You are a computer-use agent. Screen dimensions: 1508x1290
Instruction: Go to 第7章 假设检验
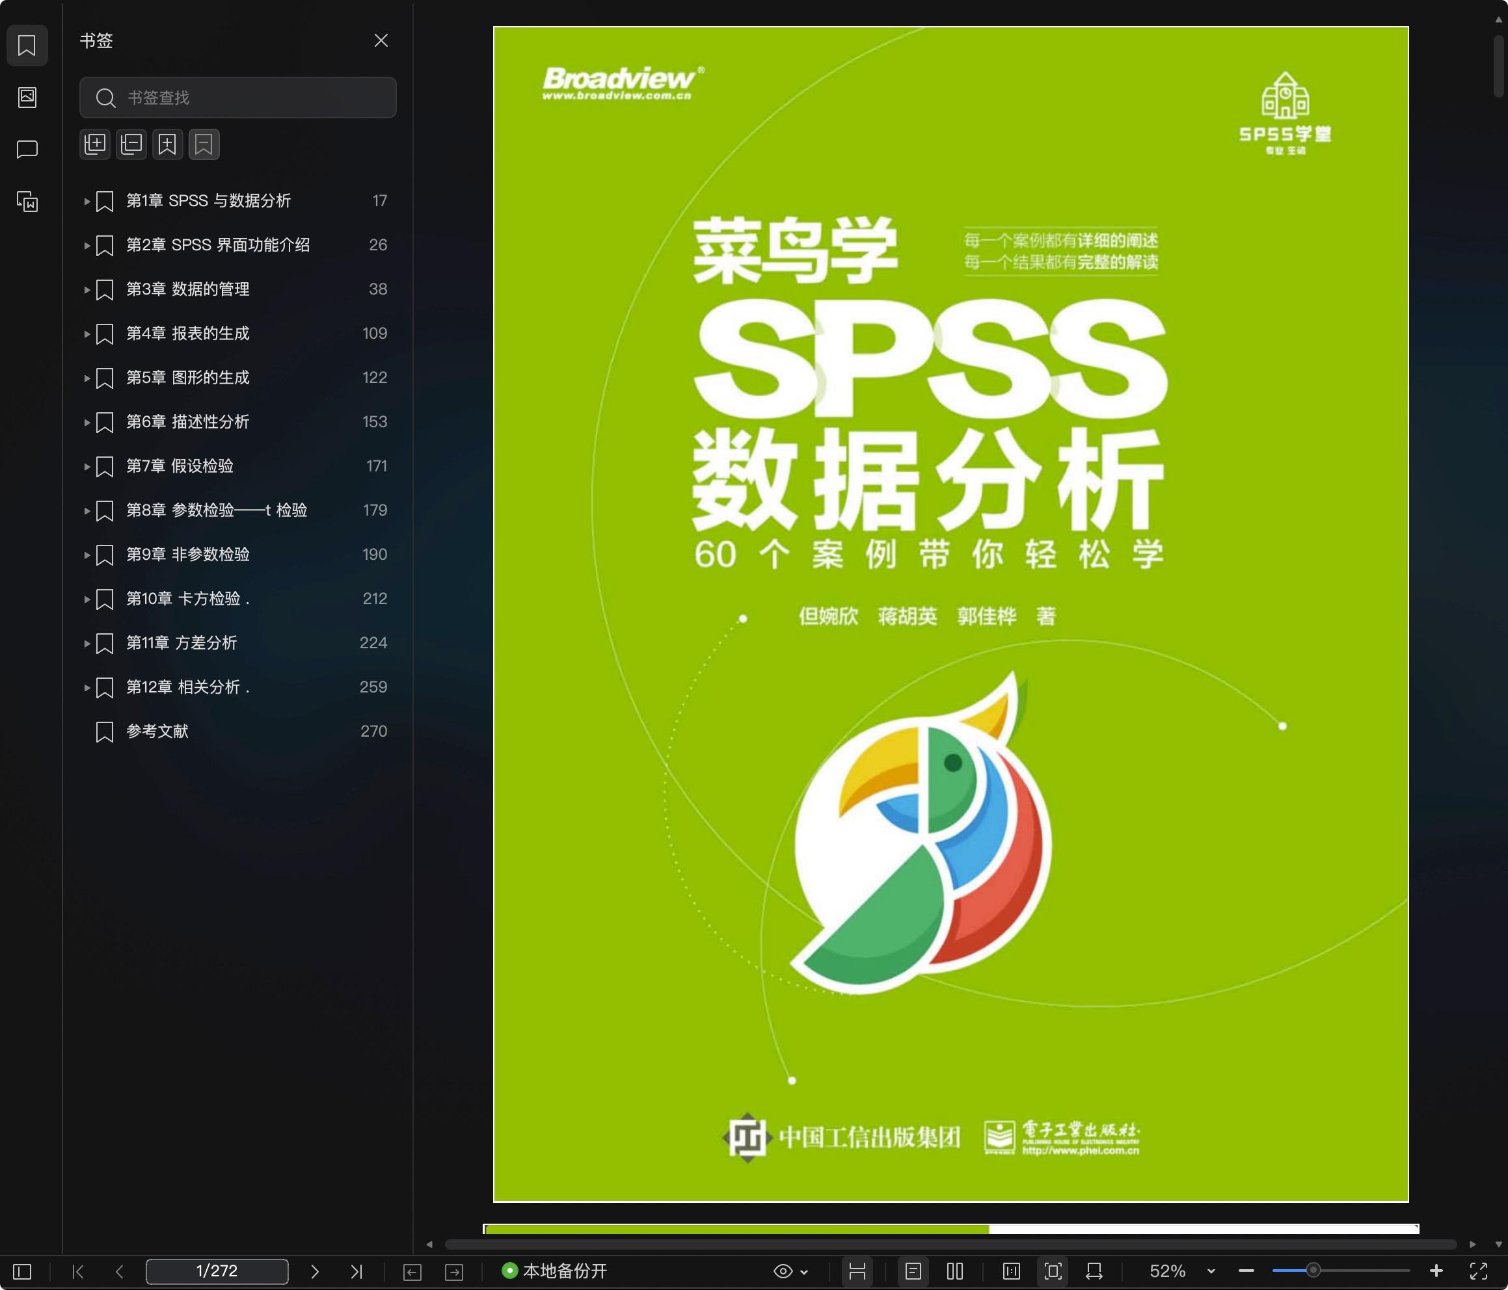point(180,466)
